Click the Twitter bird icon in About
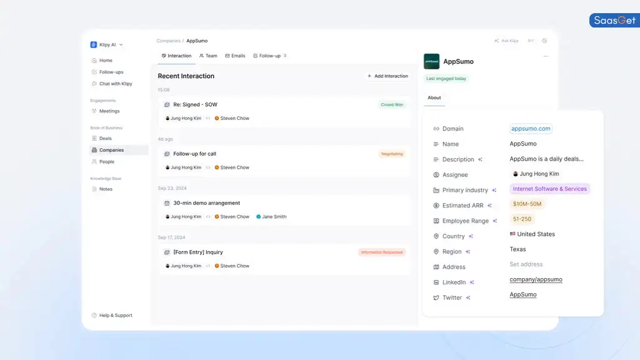The height and width of the screenshot is (360, 640). click(436, 298)
